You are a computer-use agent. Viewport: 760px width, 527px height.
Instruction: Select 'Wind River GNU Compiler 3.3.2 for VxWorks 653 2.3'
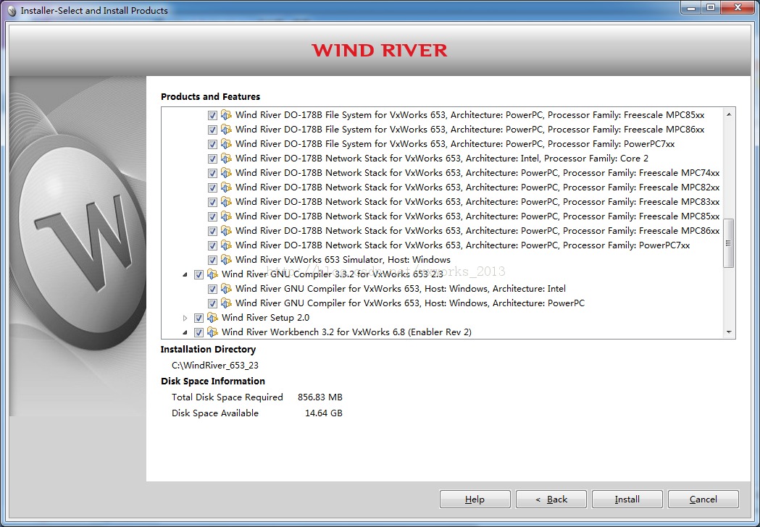pyautogui.click(x=332, y=274)
